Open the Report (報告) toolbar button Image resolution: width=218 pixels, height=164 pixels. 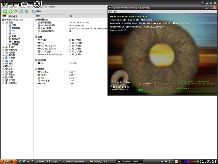coord(37,11)
